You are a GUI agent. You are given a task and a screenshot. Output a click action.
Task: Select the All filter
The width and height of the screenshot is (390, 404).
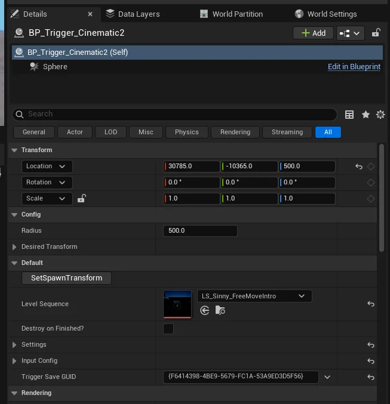pos(328,132)
